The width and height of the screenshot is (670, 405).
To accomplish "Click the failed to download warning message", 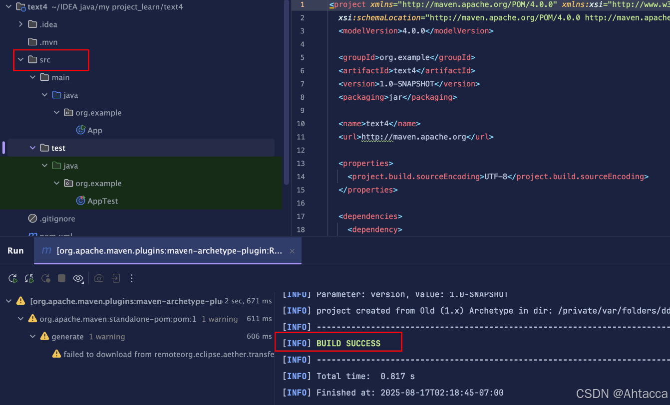I will [x=169, y=354].
